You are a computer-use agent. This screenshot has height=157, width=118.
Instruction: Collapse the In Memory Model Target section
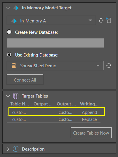tap(8, 8)
